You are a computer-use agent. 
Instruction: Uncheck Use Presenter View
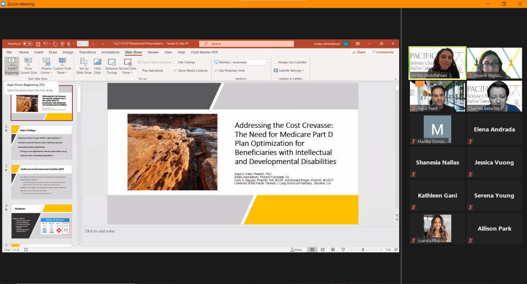(x=217, y=70)
